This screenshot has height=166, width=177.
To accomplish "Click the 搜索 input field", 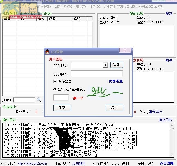I will (x=24, y=100).
